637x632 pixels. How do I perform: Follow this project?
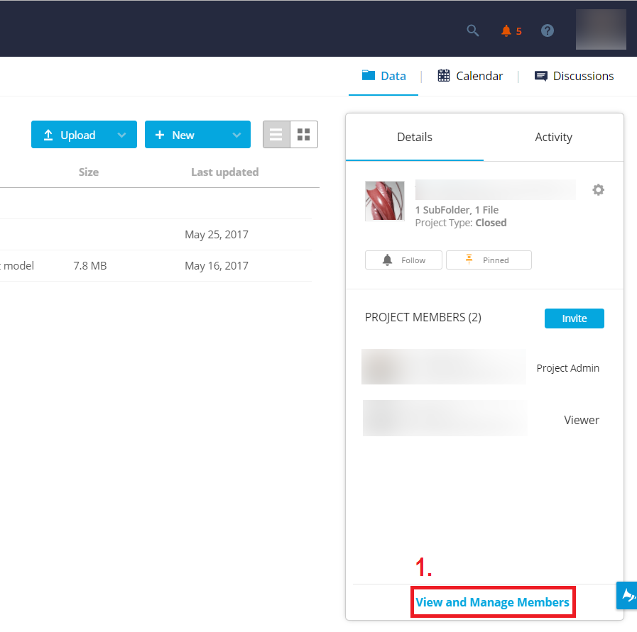(x=403, y=260)
